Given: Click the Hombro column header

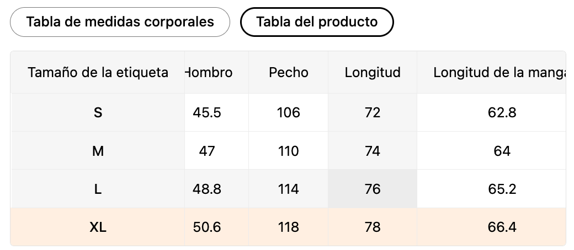Looking at the screenshot, I should coord(210,73).
